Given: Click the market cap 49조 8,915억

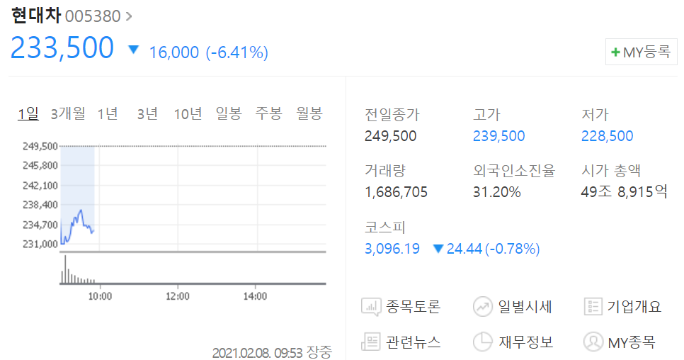Looking at the screenshot, I should click(624, 191).
